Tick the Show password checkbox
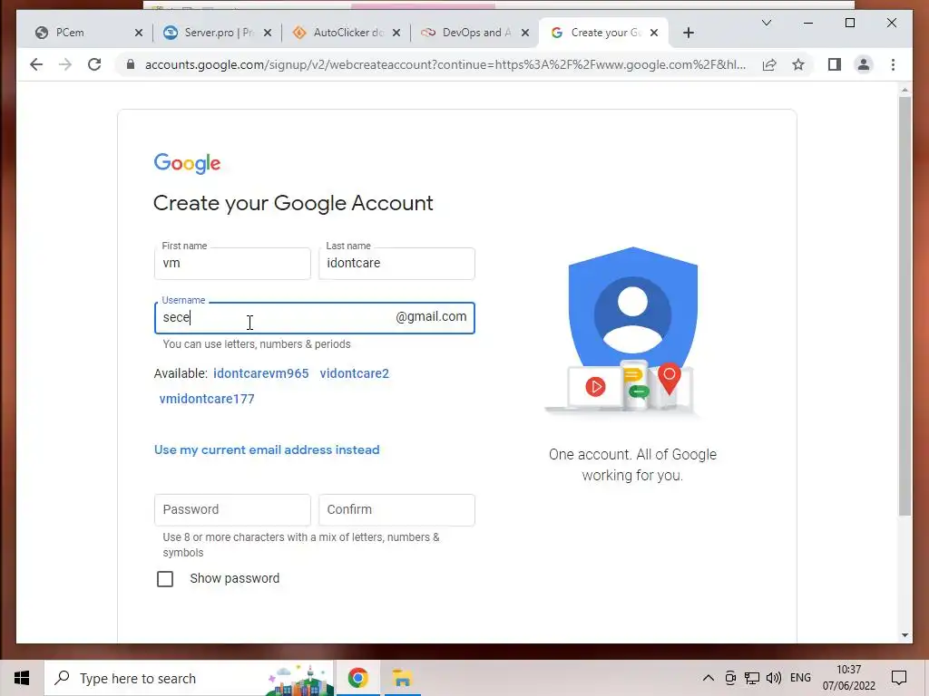 (165, 579)
